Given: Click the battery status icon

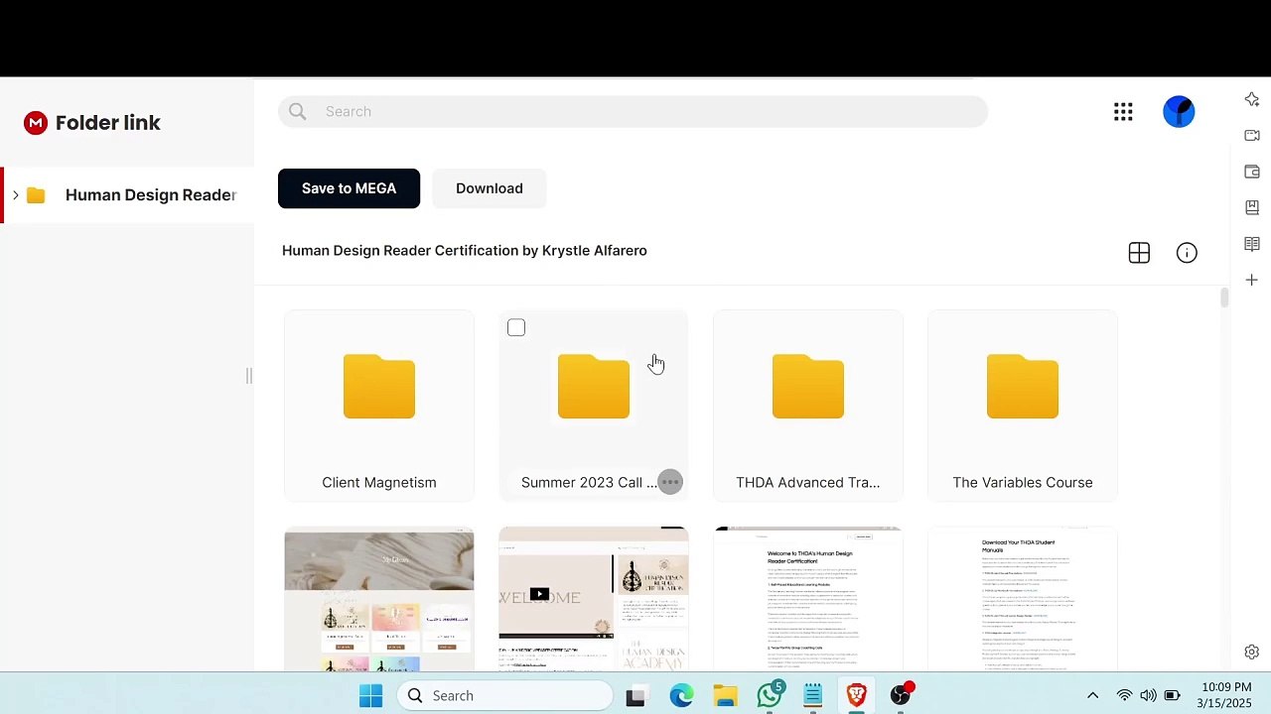Looking at the screenshot, I should point(1173,696).
